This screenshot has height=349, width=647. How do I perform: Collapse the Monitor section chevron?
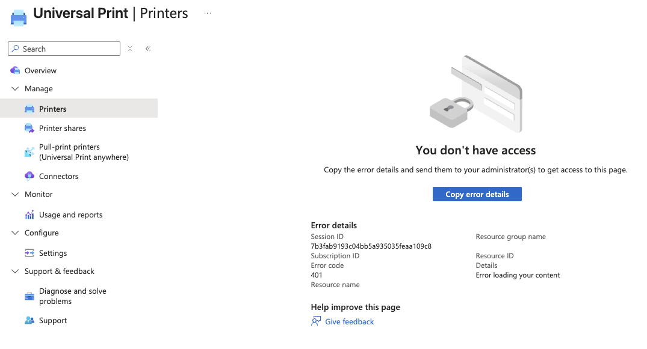15,195
